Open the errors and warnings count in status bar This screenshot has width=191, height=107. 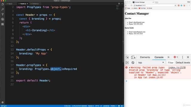[x=4, y=106]
